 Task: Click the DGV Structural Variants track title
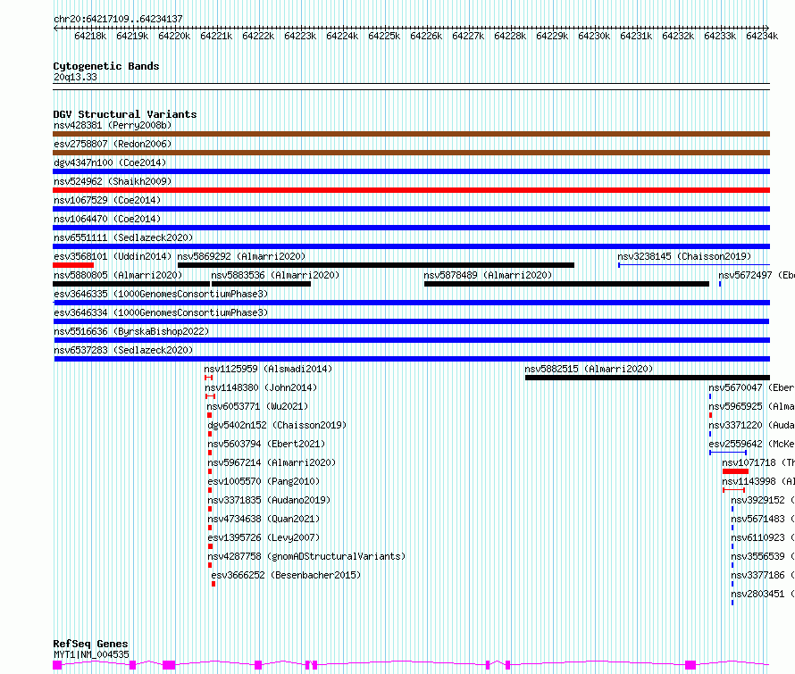coord(125,114)
